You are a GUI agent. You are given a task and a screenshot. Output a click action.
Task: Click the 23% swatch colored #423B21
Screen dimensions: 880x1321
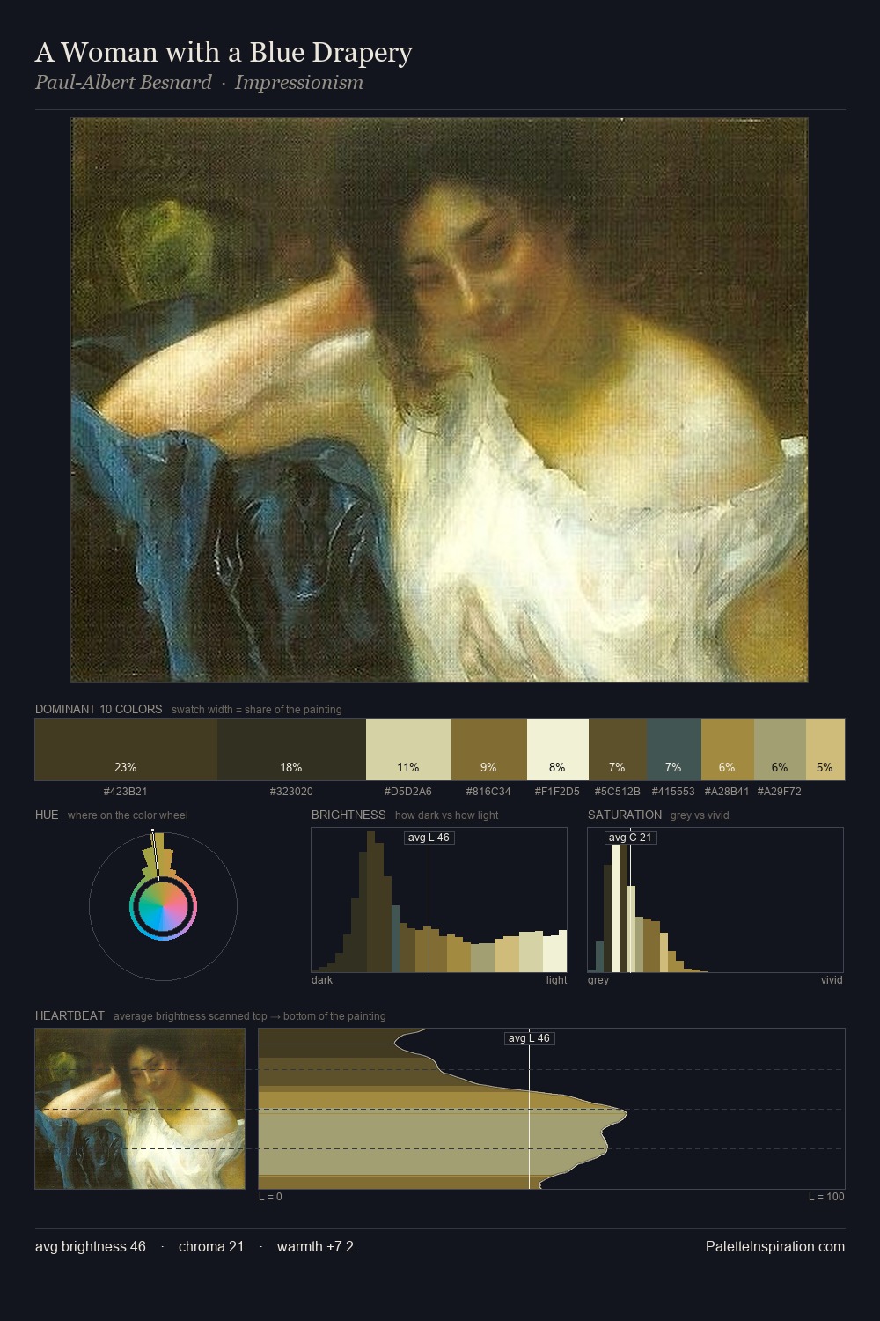pos(126,749)
